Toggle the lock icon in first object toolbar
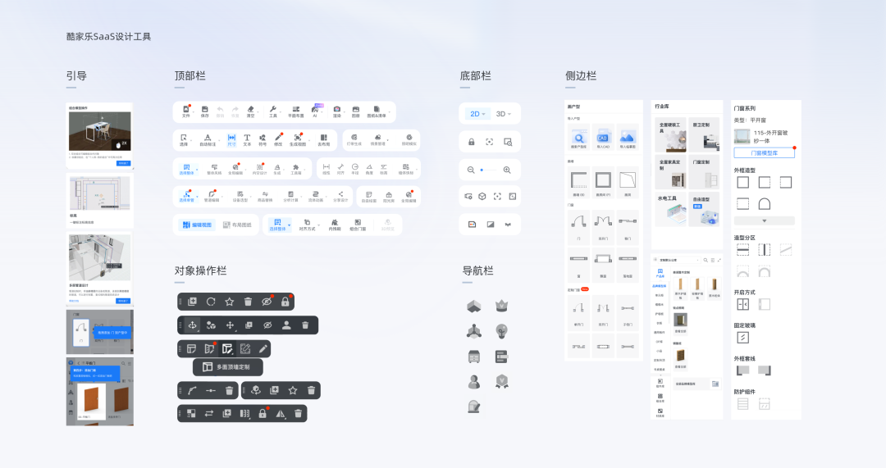 [x=285, y=302]
